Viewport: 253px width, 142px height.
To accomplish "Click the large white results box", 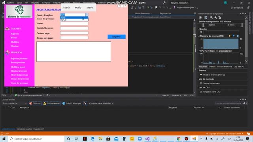I will (74, 52).
